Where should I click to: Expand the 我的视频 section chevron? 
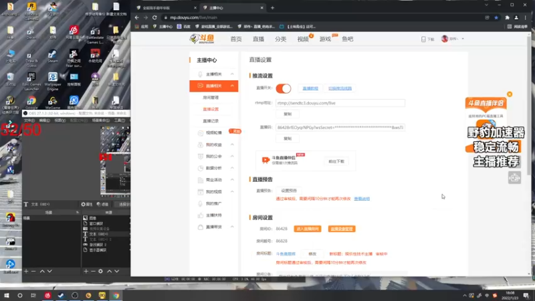pyautogui.click(x=232, y=191)
